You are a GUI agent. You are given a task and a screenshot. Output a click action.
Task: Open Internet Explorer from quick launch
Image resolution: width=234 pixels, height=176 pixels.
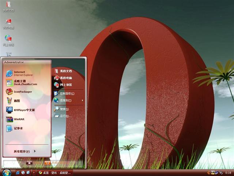pos(18,173)
